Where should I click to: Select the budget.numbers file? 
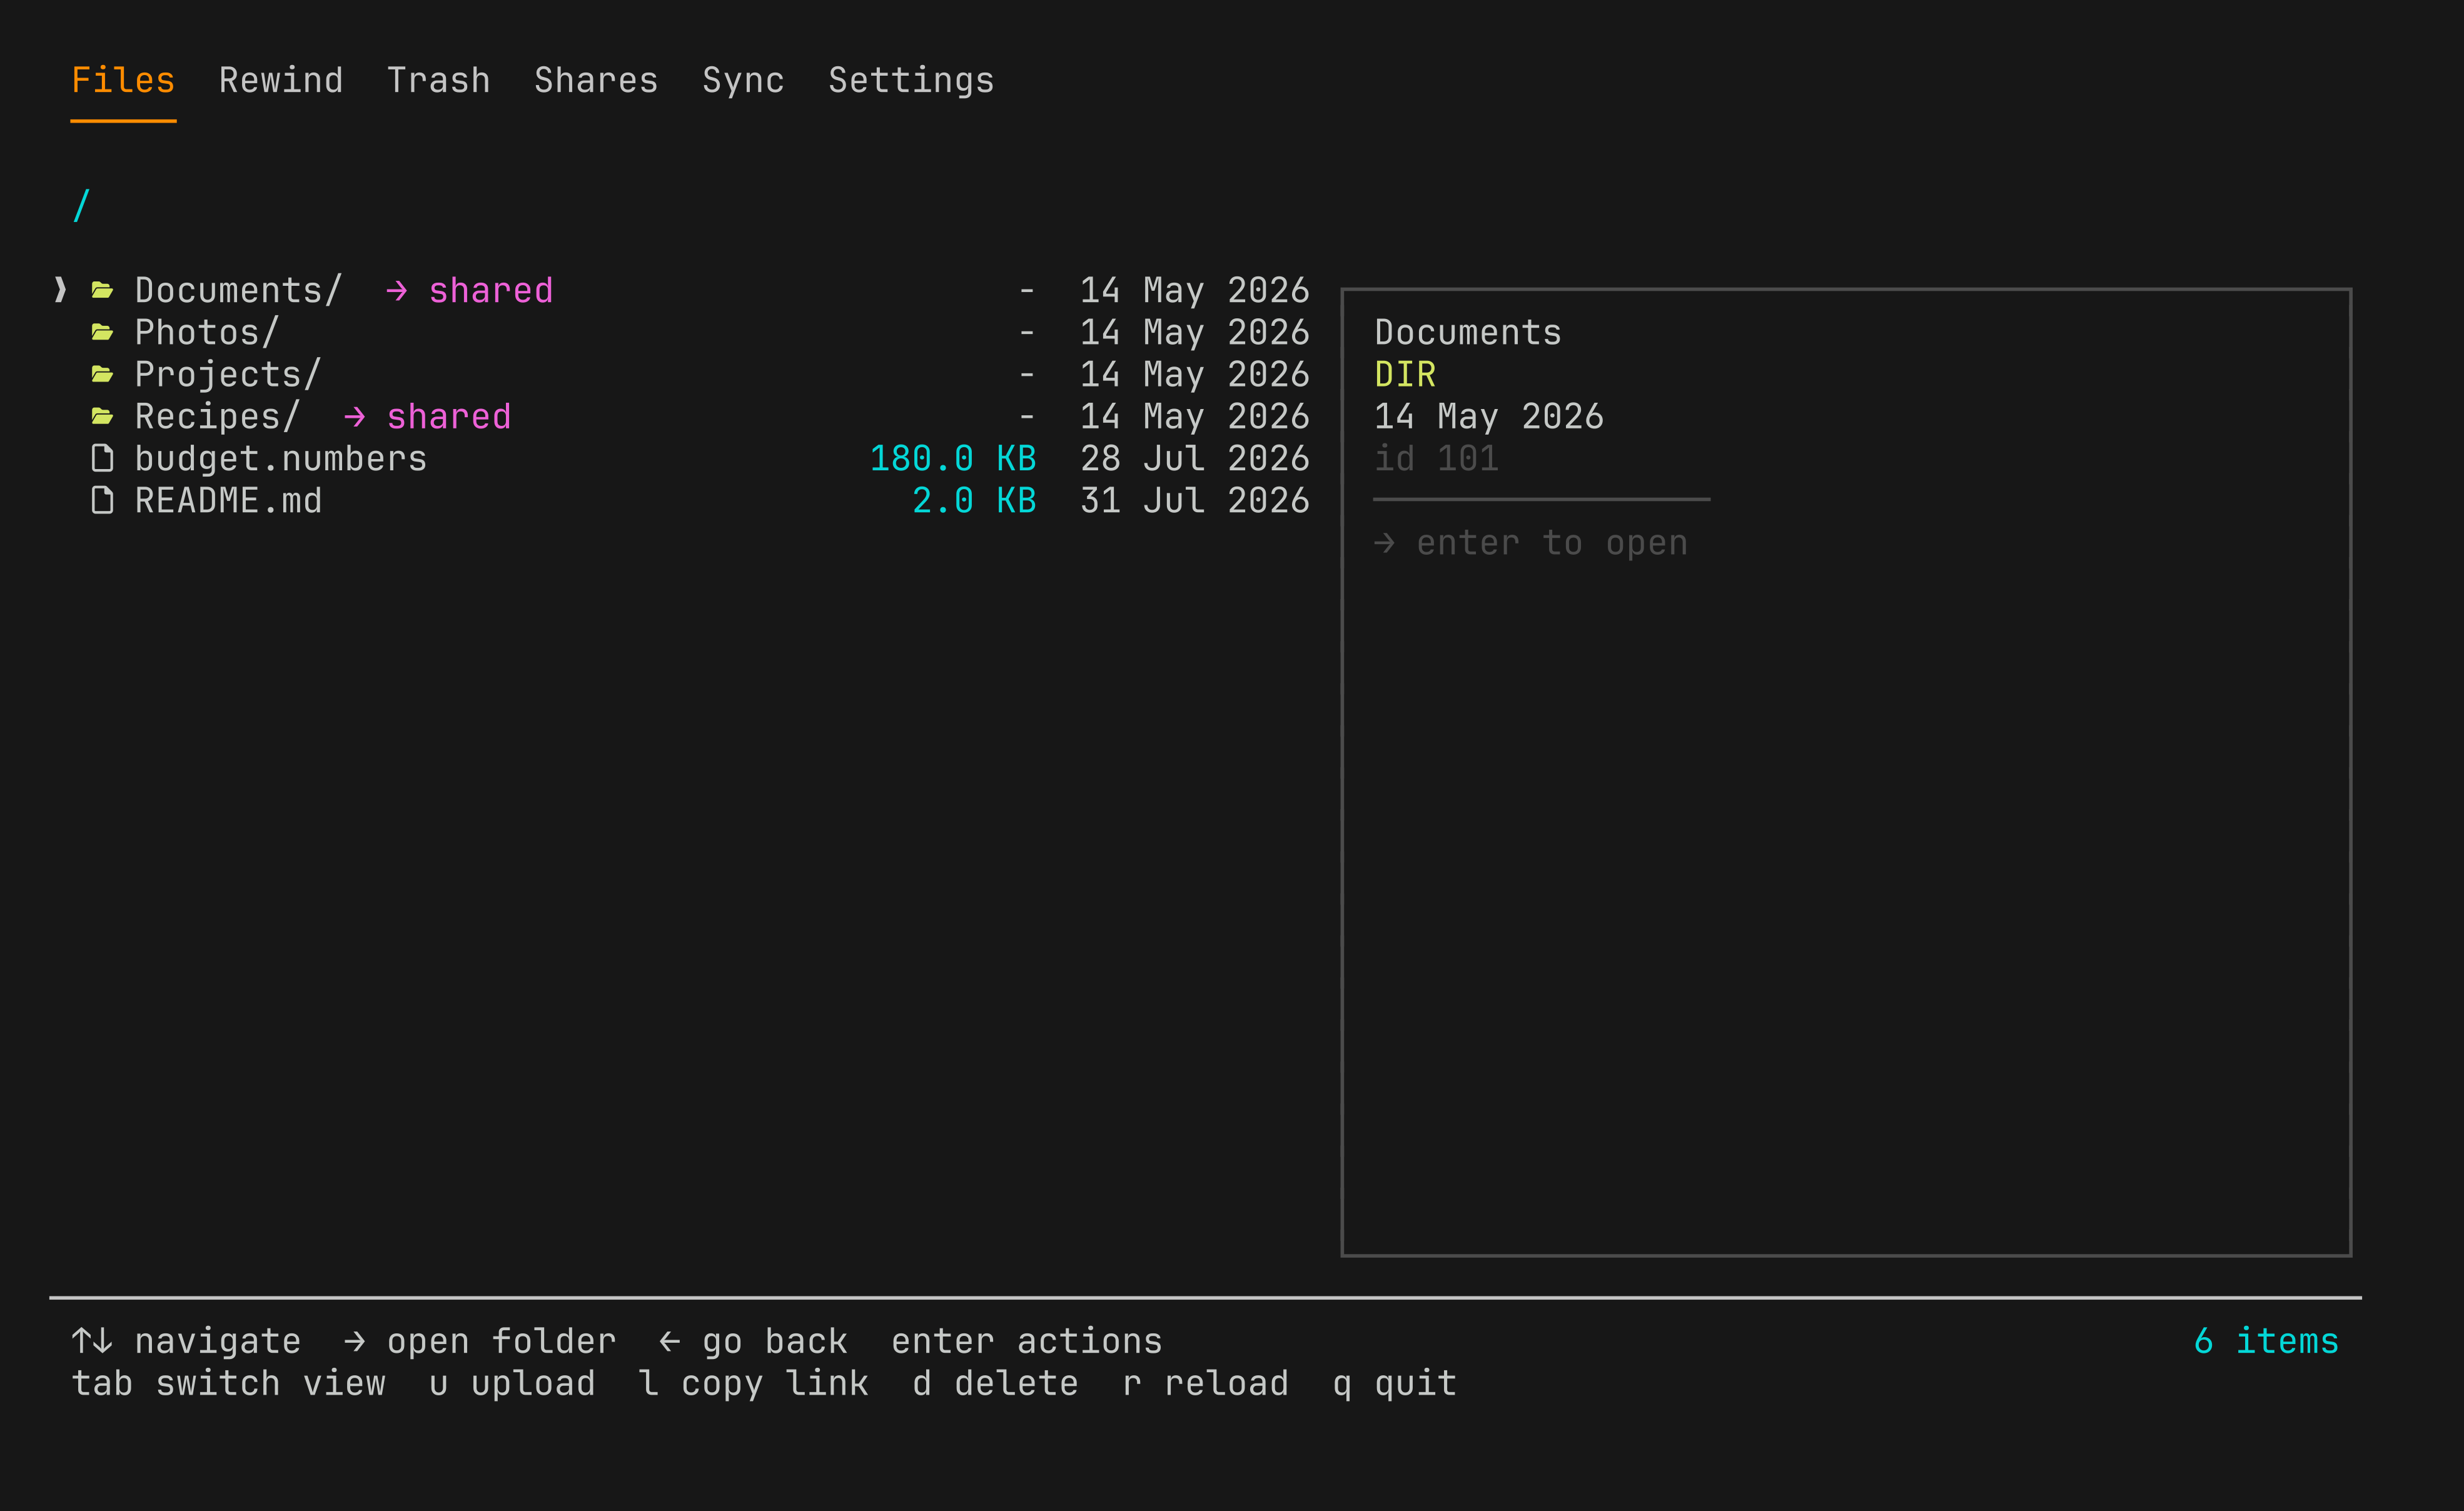(x=281, y=458)
